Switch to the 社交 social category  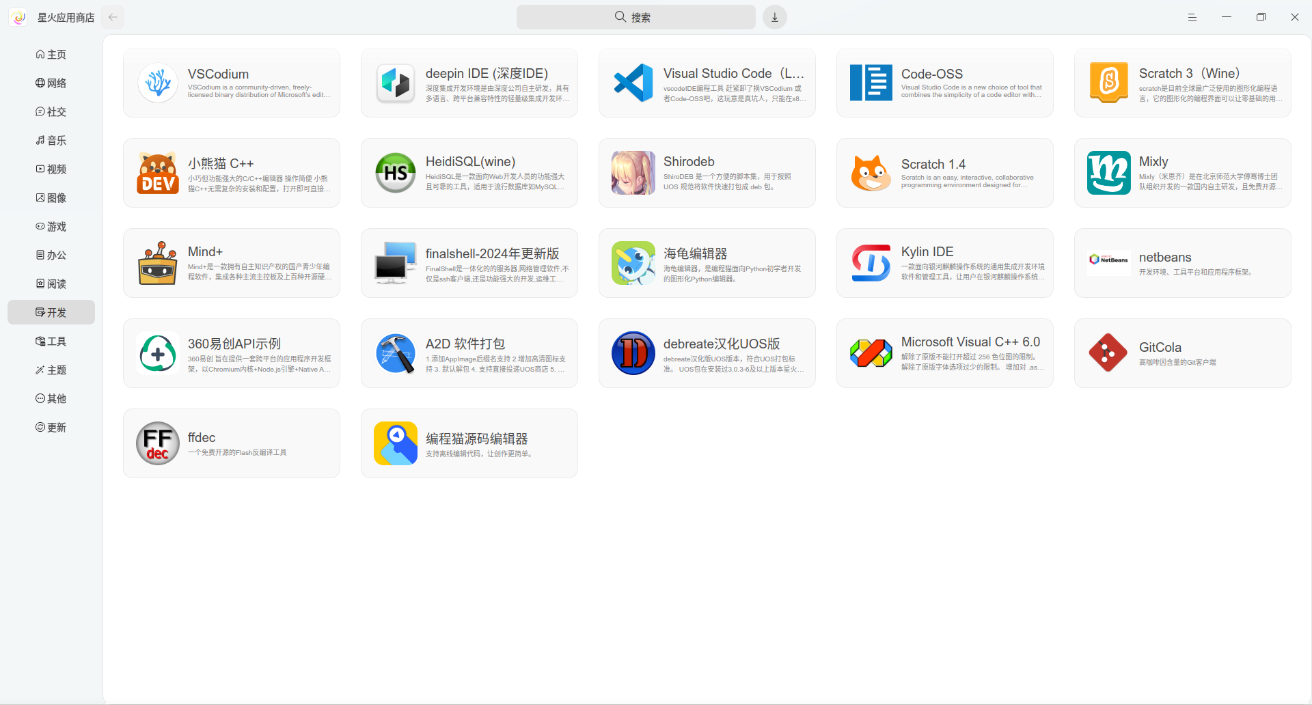click(x=51, y=111)
